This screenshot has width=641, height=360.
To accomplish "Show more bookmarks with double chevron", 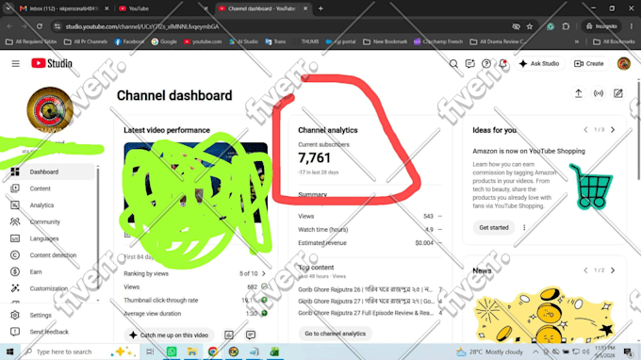I will click(576, 41).
